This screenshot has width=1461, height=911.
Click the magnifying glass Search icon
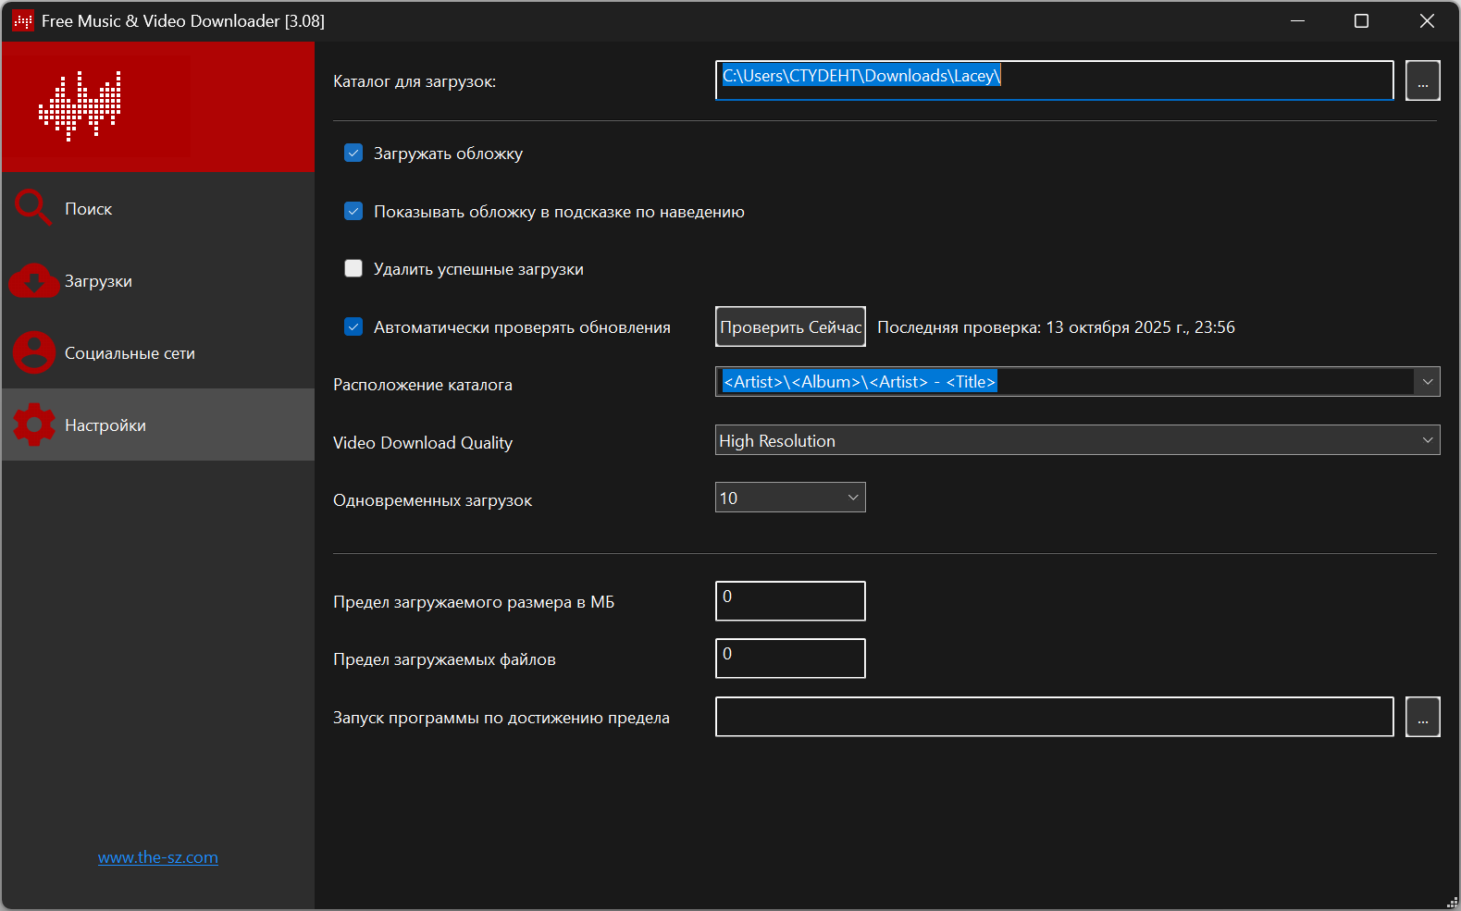point(32,208)
